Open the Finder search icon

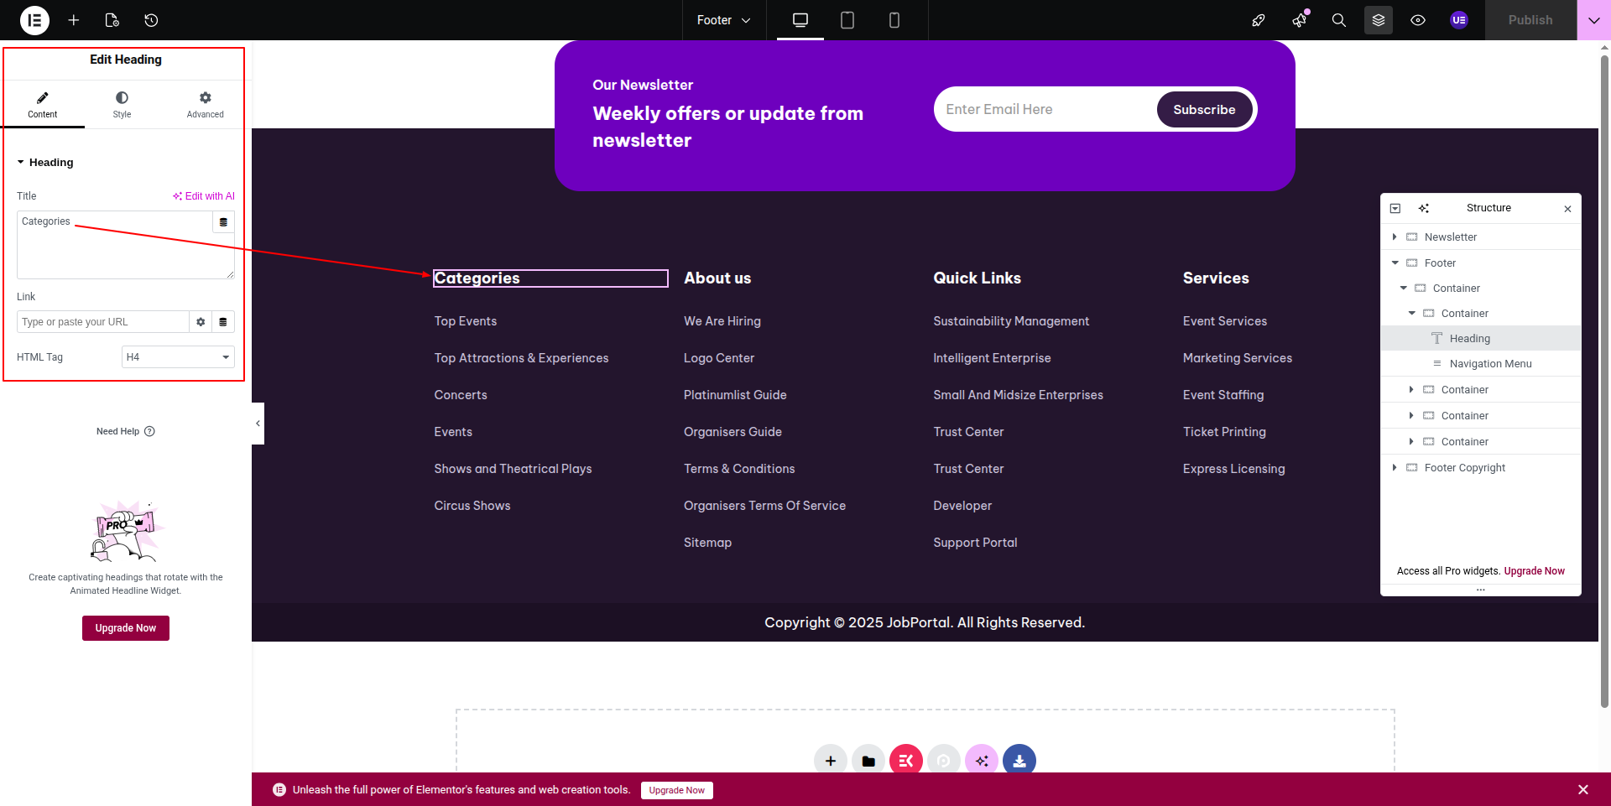tap(1338, 20)
